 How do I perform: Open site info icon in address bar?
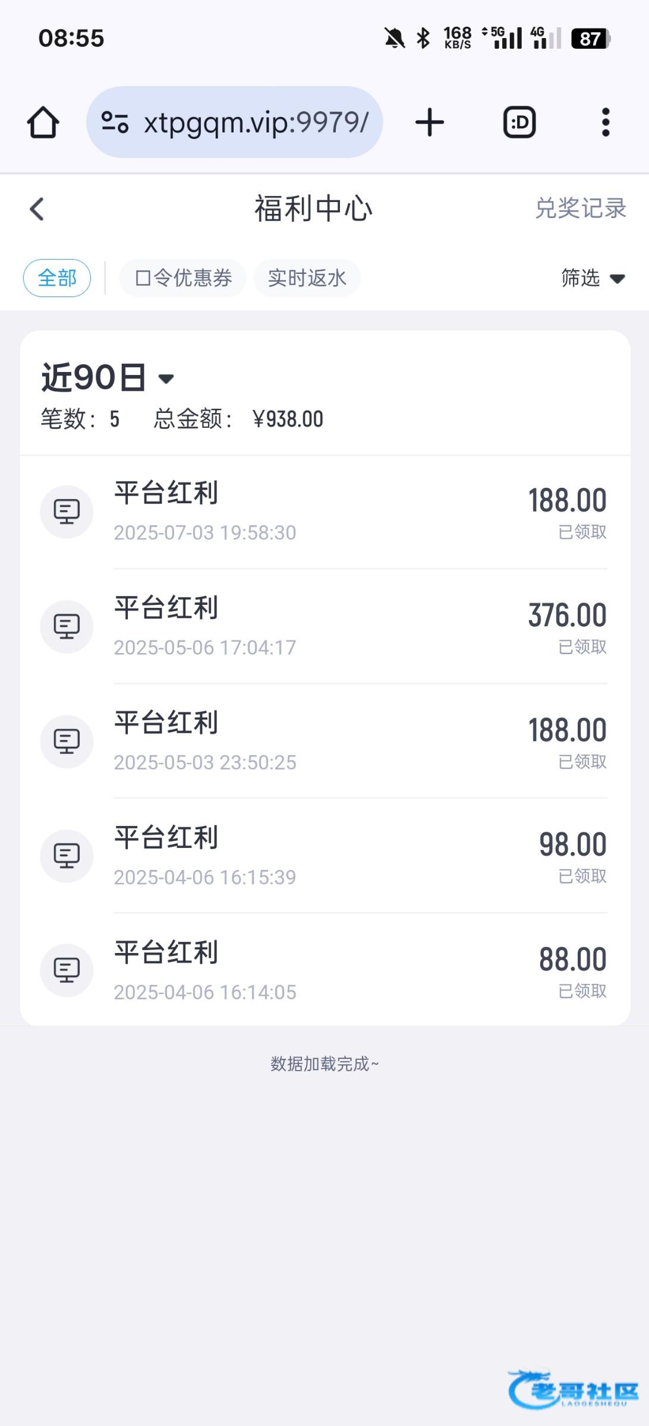tap(115, 122)
